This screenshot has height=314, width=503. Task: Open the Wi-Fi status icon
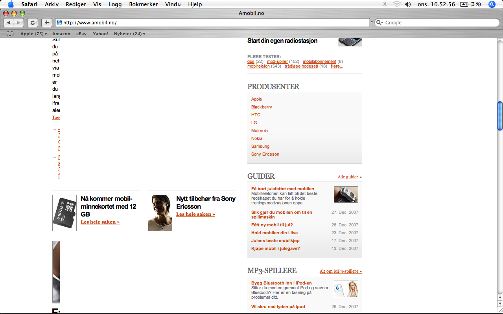pyautogui.click(x=396, y=4)
